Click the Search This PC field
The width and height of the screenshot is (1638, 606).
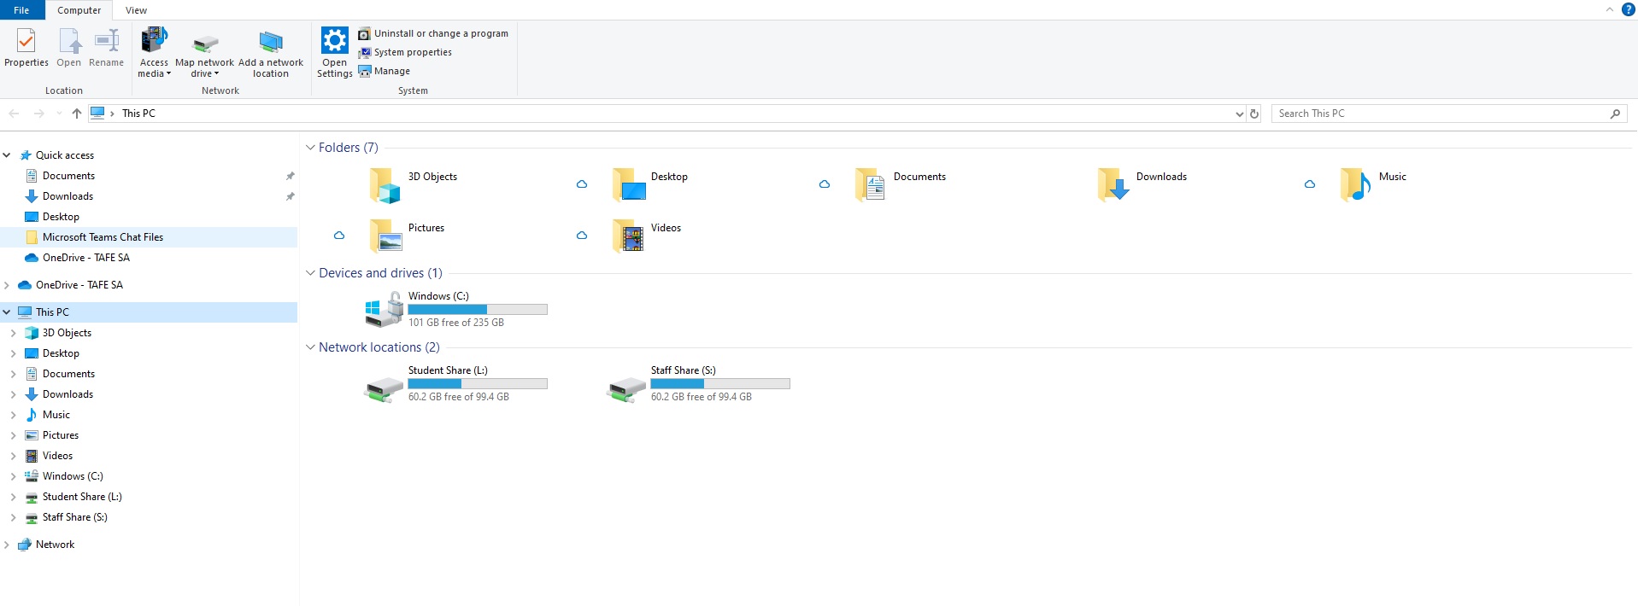pos(1440,114)
